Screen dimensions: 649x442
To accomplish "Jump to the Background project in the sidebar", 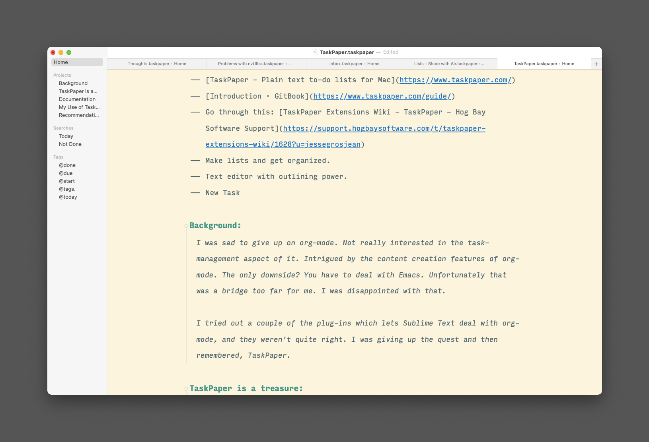I will 73,83.
